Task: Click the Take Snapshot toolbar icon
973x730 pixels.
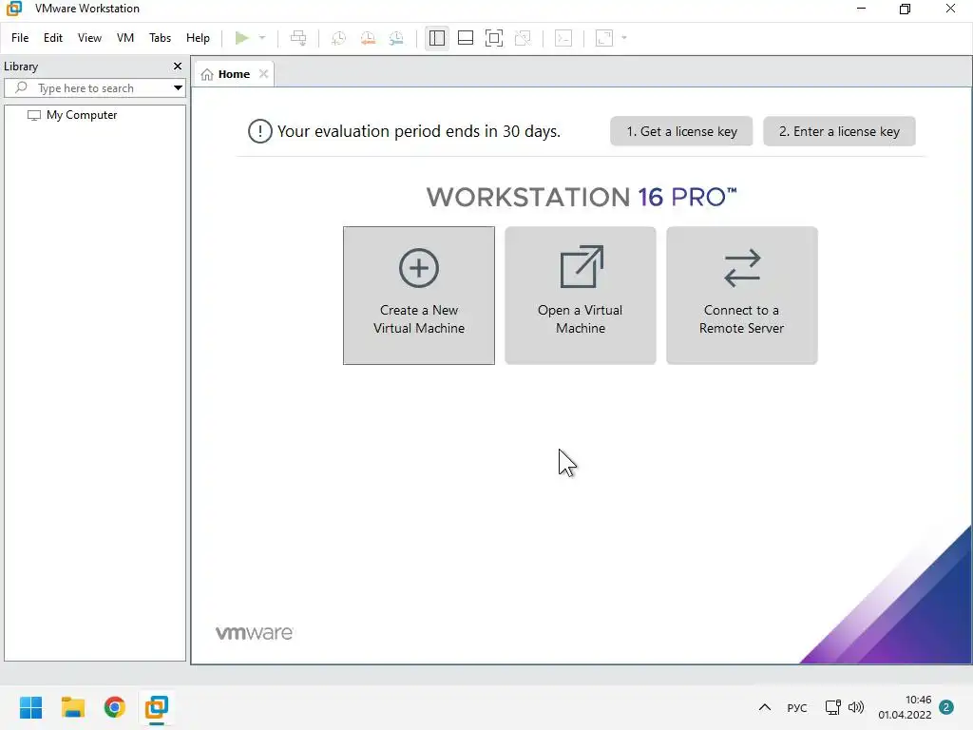Action: coord(338,38)
